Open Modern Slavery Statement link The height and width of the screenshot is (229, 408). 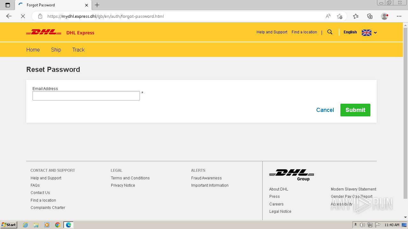(x=353, y=189)
